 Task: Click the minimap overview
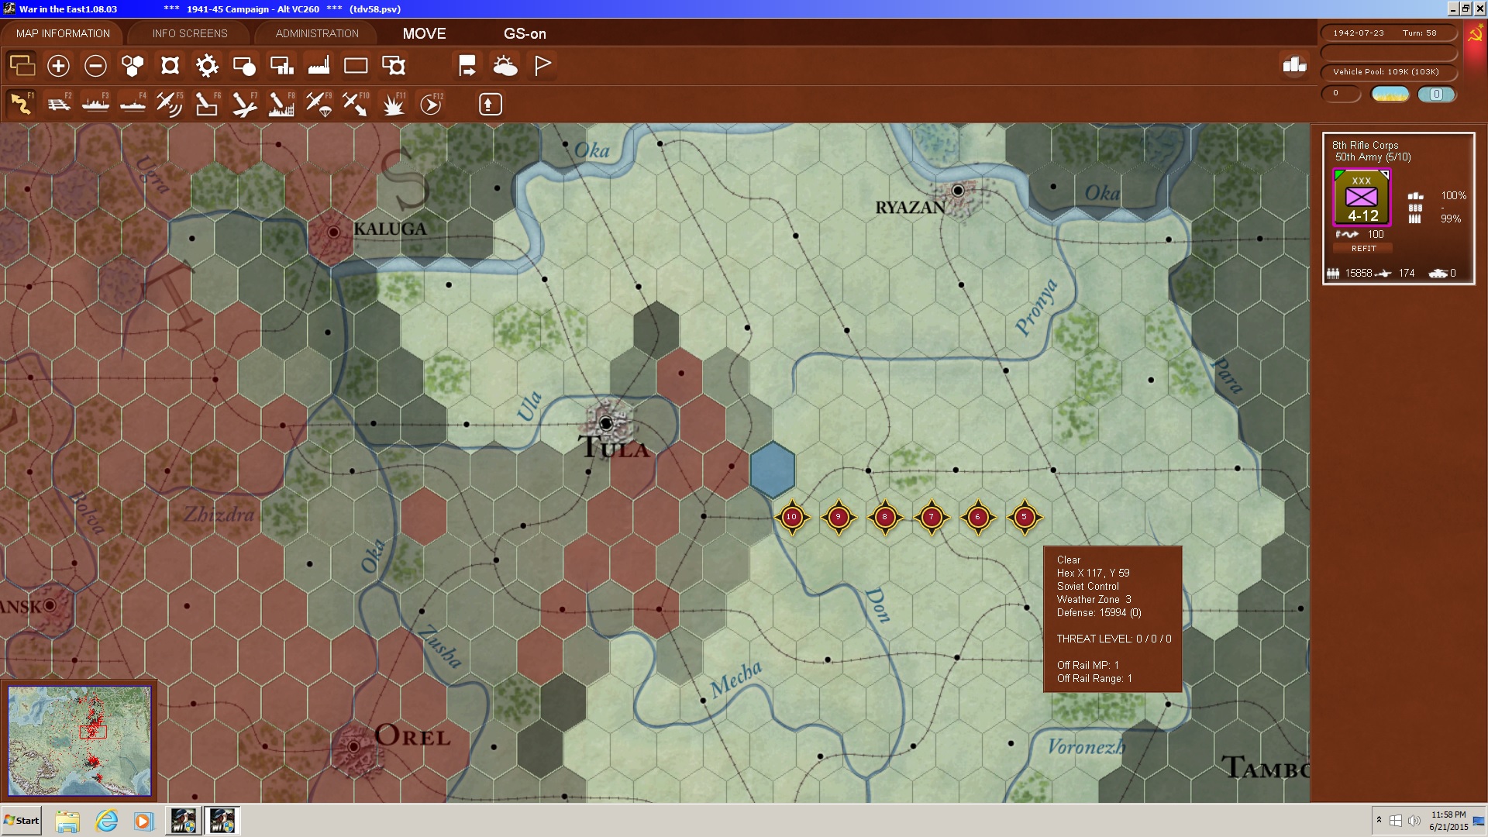tap(79, 741)
